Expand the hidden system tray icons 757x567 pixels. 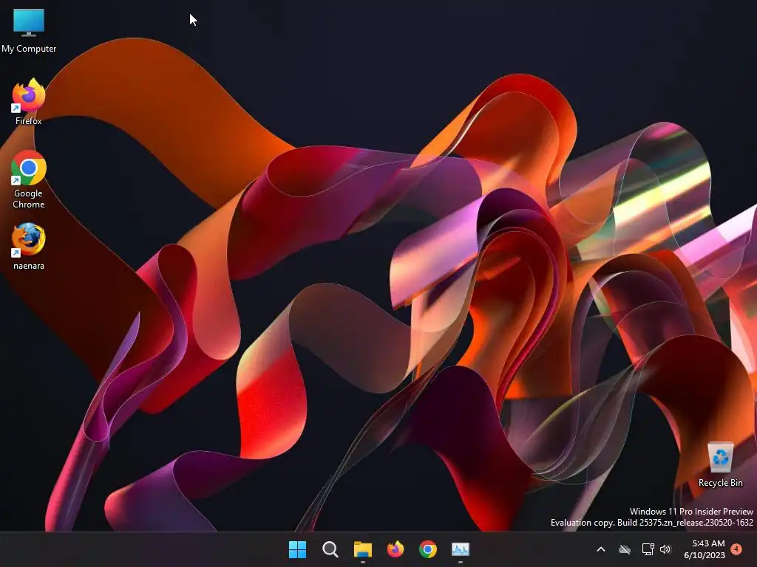[x=601, y=549]
